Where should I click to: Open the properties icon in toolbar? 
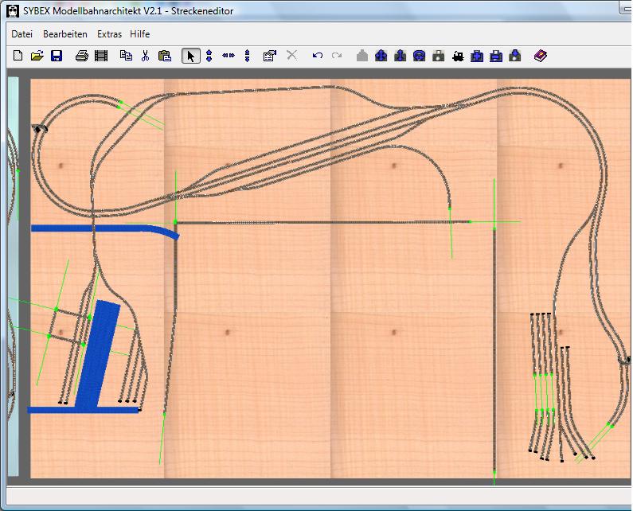[x=269, y=56]
